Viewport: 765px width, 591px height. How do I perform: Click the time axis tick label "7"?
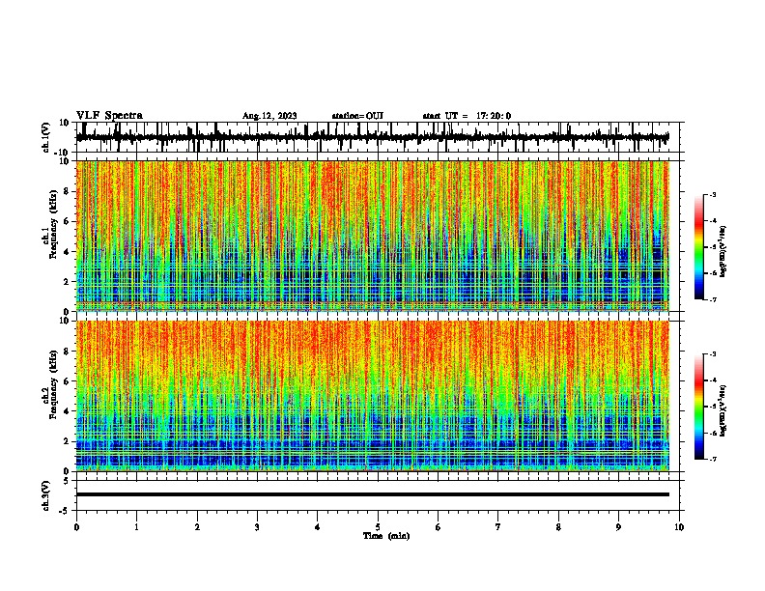[498, 527]
